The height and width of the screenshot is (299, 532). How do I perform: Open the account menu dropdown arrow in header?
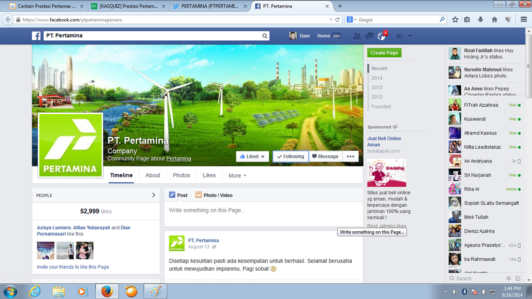(x=410, y=36)
